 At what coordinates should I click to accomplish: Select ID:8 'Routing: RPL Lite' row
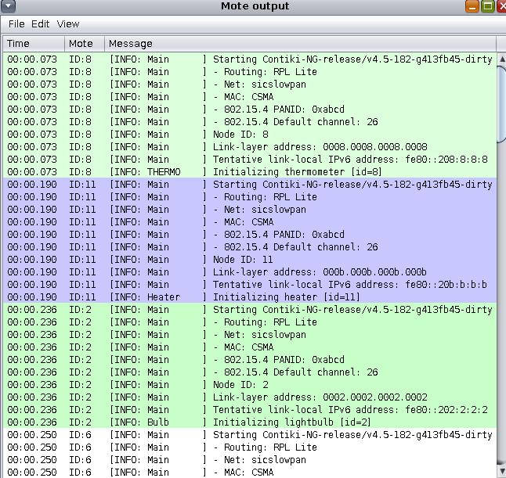click(249, 71)
